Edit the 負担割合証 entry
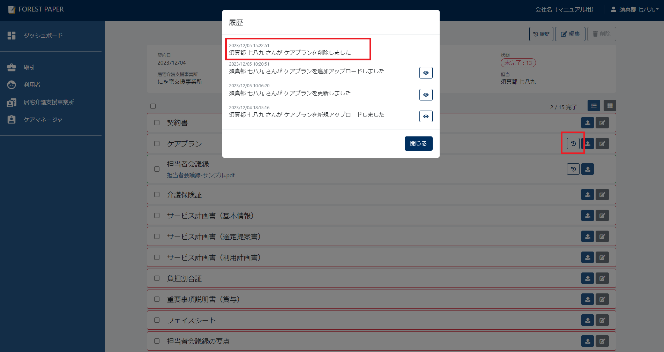This screenshot has height=352, width=664. [602, 278]
